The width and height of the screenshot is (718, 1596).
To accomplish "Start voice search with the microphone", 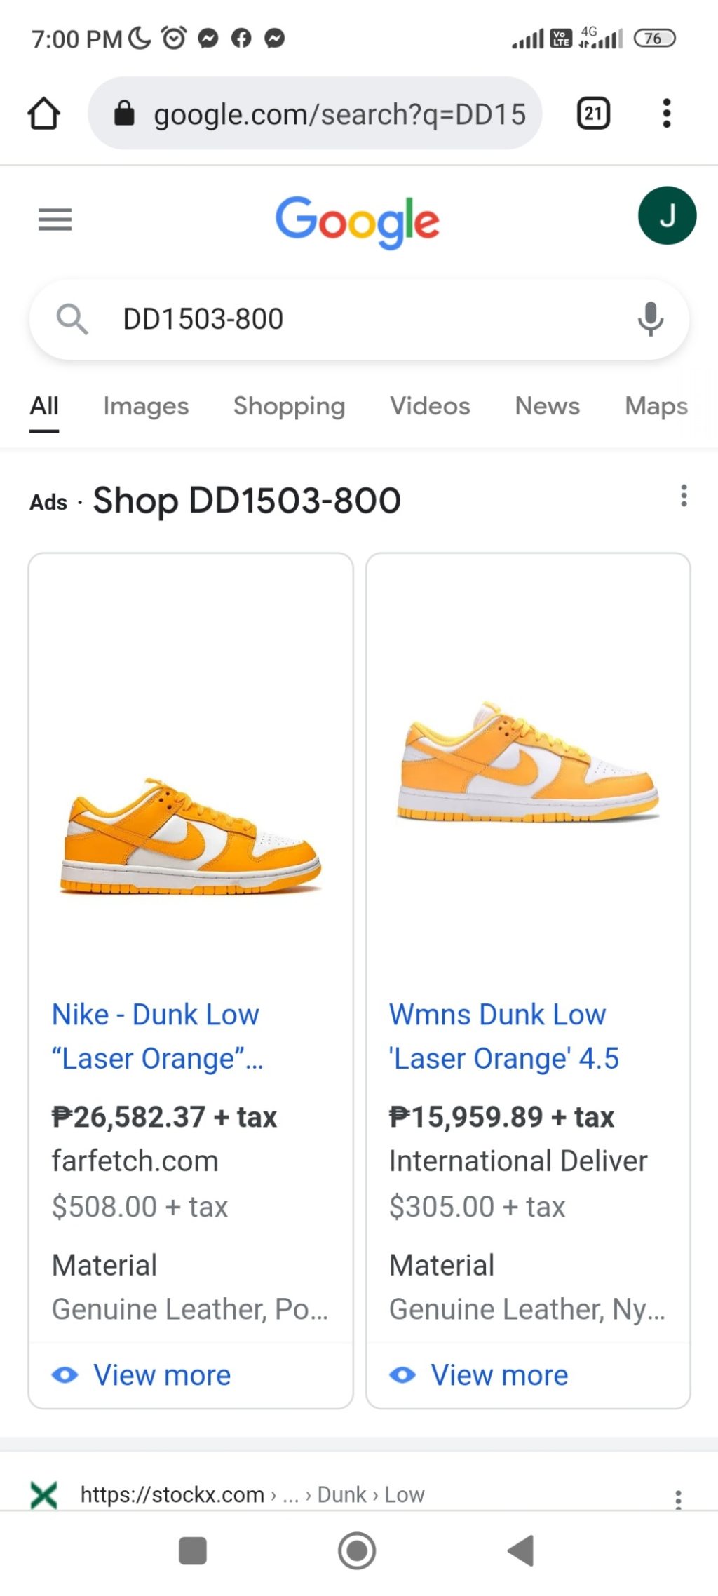I will point(650,319).
